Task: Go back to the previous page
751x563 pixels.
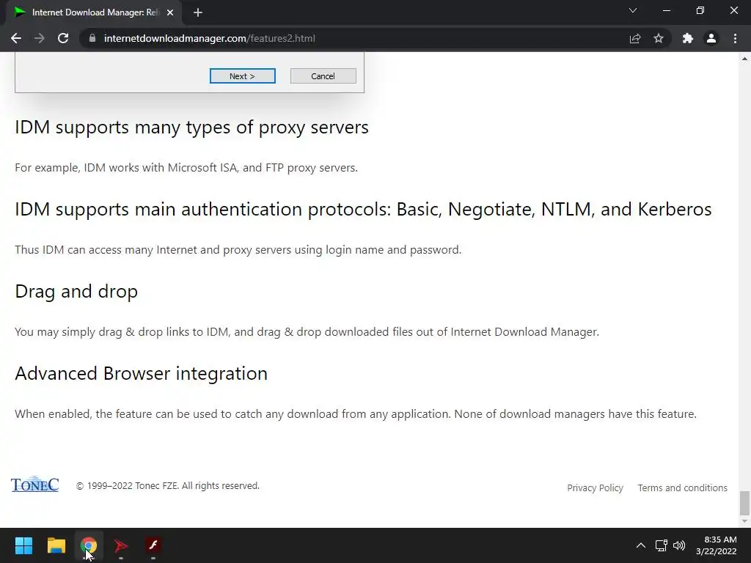Action: [x=16, y=38]
